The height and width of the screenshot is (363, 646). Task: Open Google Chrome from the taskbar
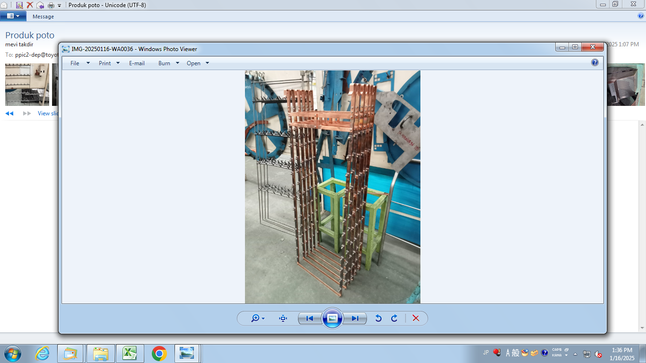click(x=159, y=354)
